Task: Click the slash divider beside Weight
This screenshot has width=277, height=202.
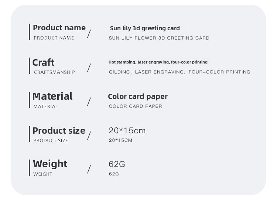Action: pyautogui.click(x=89, y=170)
